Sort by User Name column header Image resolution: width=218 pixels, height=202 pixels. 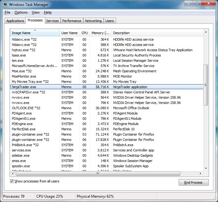click(x=69, y=33)
